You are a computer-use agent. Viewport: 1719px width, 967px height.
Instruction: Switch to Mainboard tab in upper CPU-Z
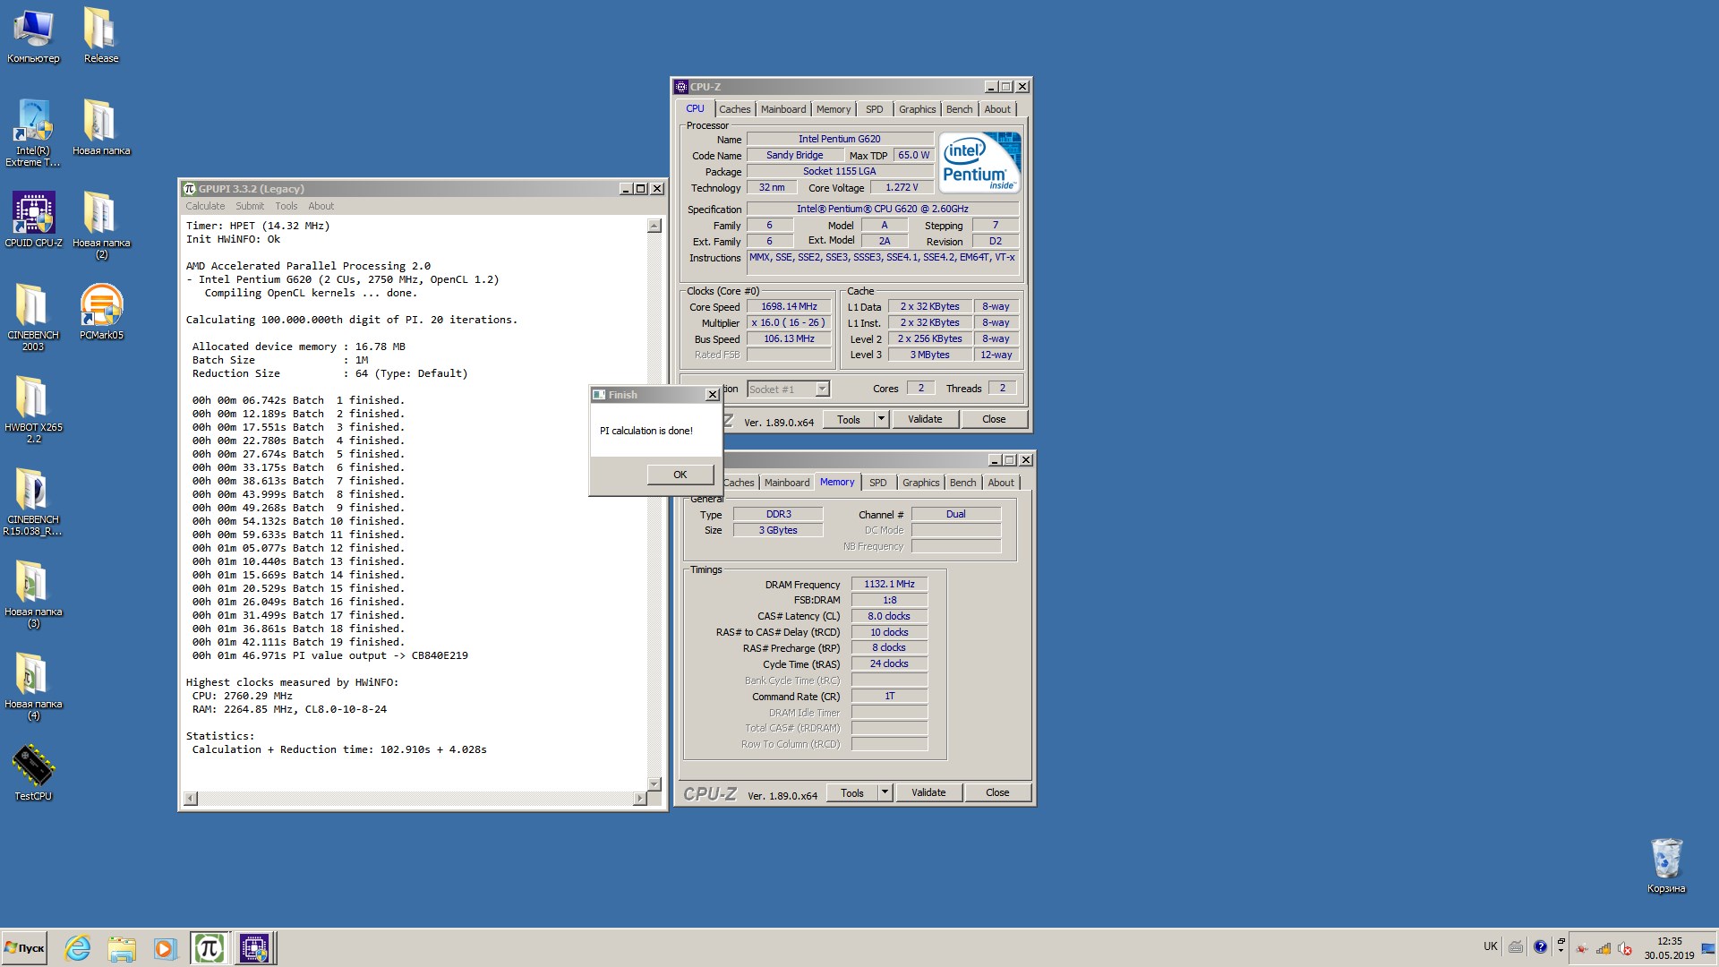coord(783,109)
